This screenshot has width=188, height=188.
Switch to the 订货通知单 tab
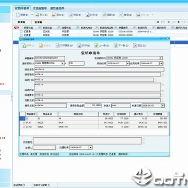(40, 8)
